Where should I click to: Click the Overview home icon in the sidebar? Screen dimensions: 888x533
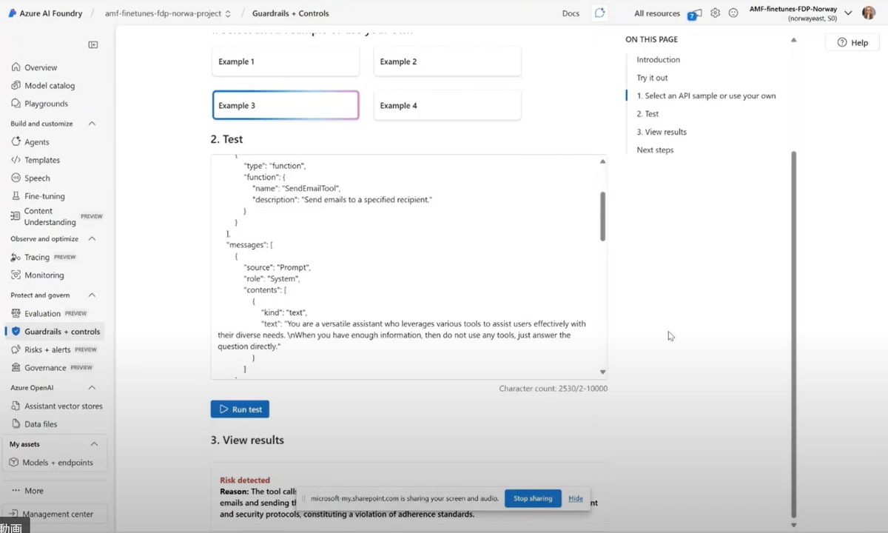click(x=16, y=67)
